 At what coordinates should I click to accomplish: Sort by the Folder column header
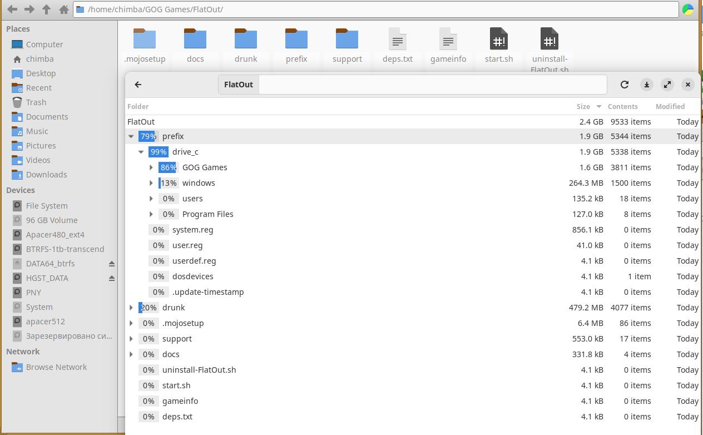138,106
